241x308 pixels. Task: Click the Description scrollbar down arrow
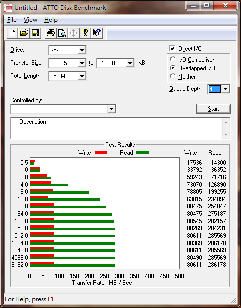click(x=226, y=135)
